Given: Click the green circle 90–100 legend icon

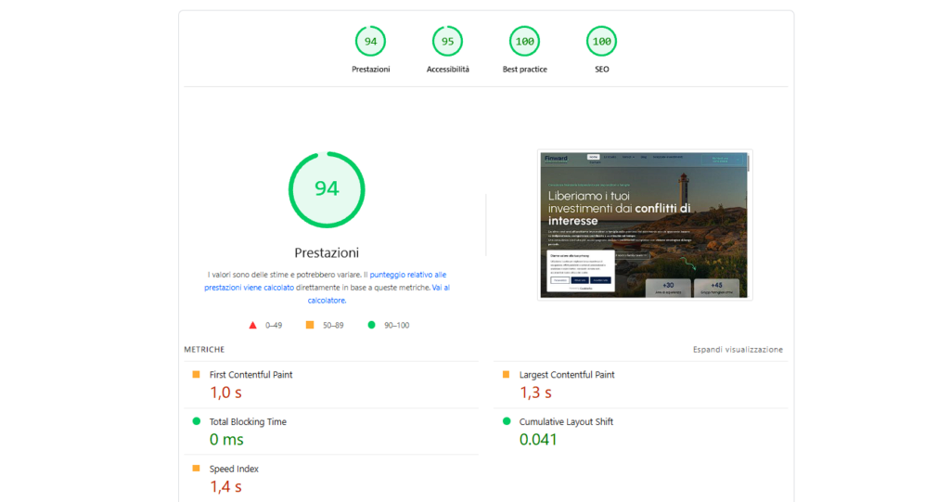Looking at the screenshot, I should [372, 325].
